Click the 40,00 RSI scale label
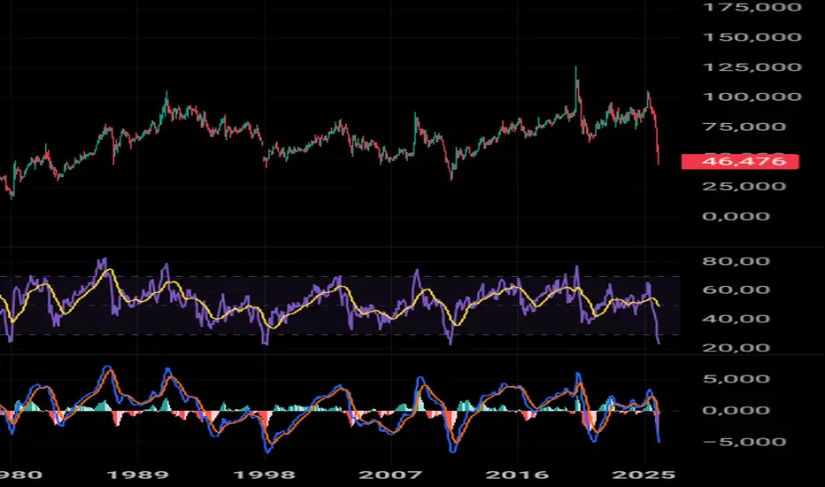 point(736,319)
